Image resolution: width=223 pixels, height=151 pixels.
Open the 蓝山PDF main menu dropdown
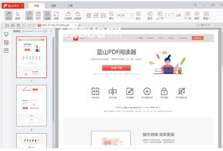[x=23, y=6]
